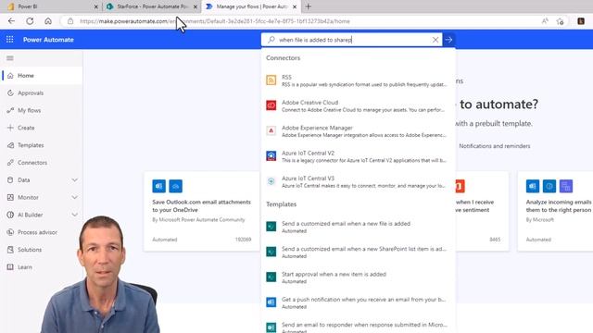Open the browser home icon

[48, 21]
